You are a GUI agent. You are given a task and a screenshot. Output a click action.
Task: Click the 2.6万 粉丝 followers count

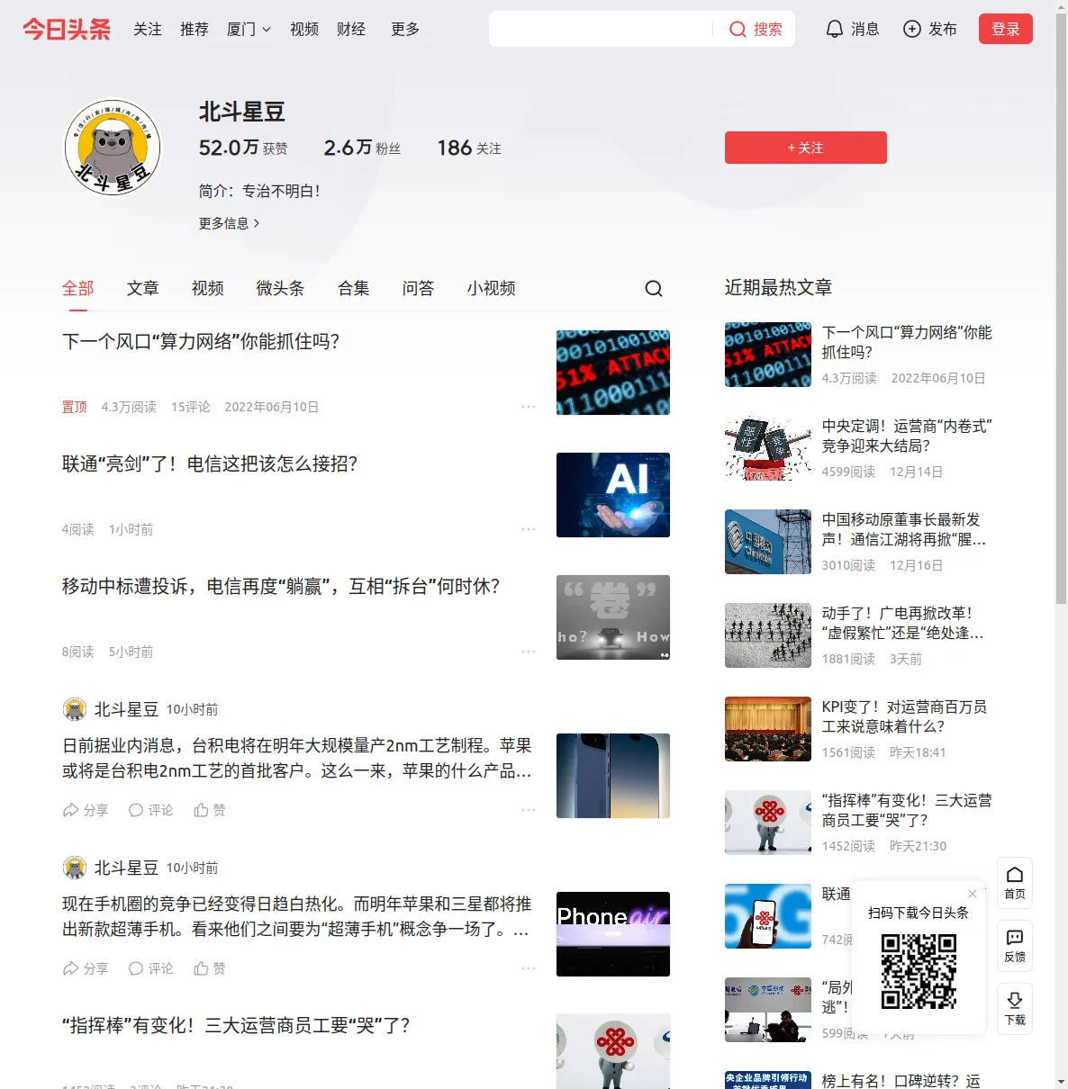coord(362,148)
